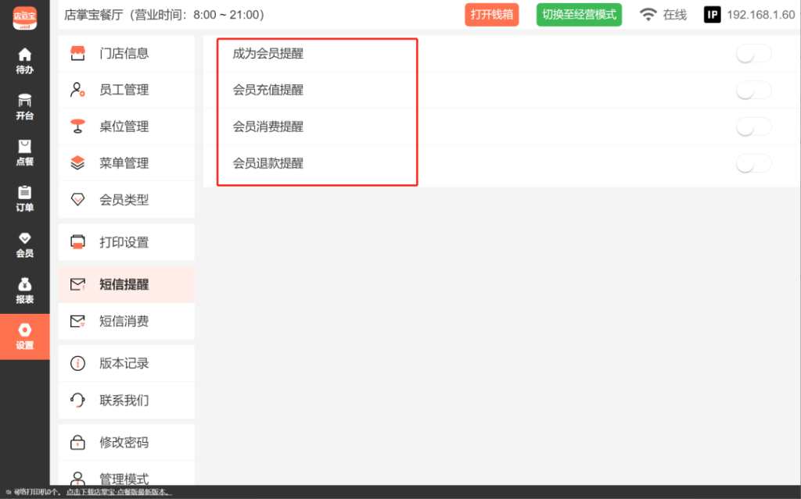Select the 短信提醒 menu item
801x499 pixels.
(x=127, y=284)
